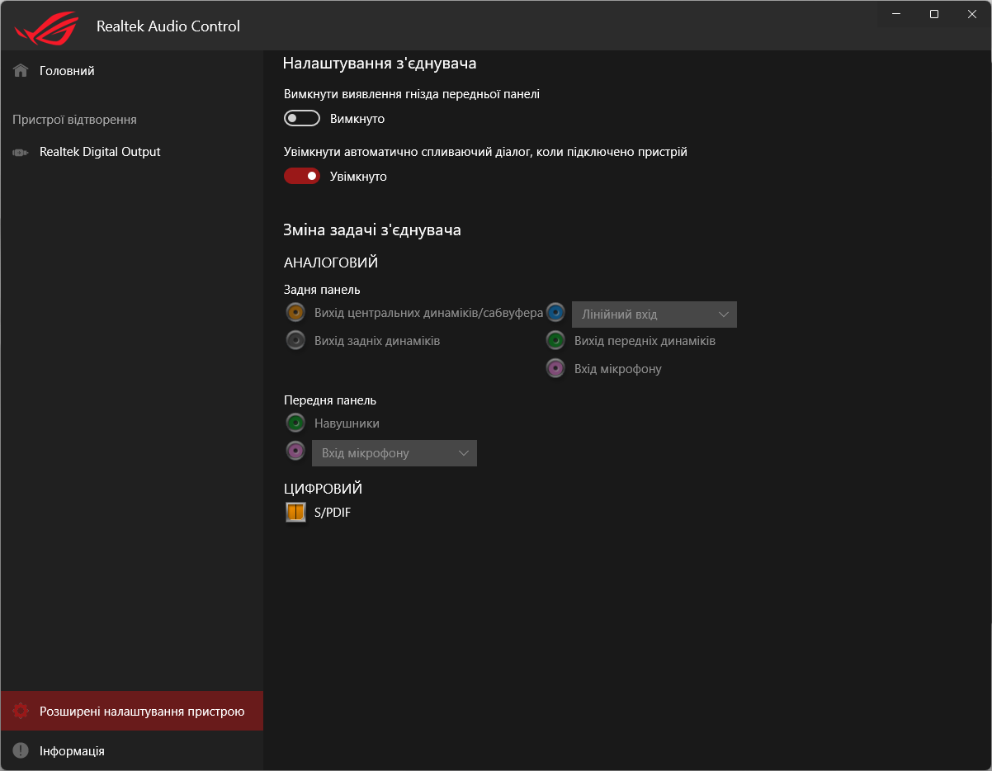Open the Лінійний вхід dropdown
Image resolution: width=992 pixels, height=771 pixels.
(654, 315)
